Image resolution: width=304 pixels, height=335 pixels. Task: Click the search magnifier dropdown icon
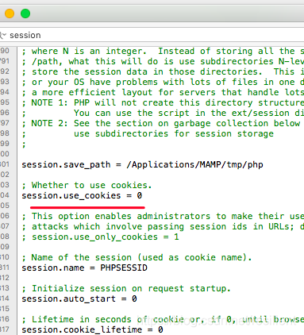click(2, 35)
